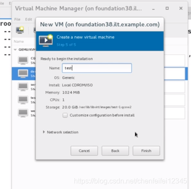Image resolution: width=191 pixels, height=189 pixels.
Task: Expand Network selection section
Action: click(44, 132)
